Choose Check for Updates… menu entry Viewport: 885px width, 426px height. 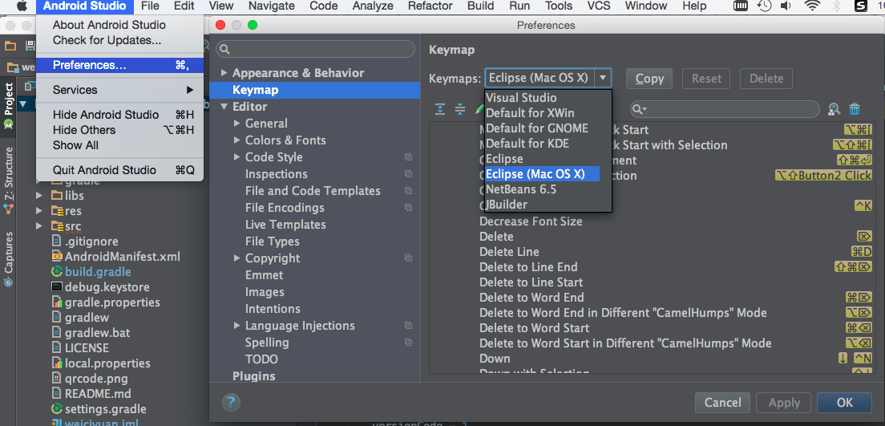tap(119, 40)
